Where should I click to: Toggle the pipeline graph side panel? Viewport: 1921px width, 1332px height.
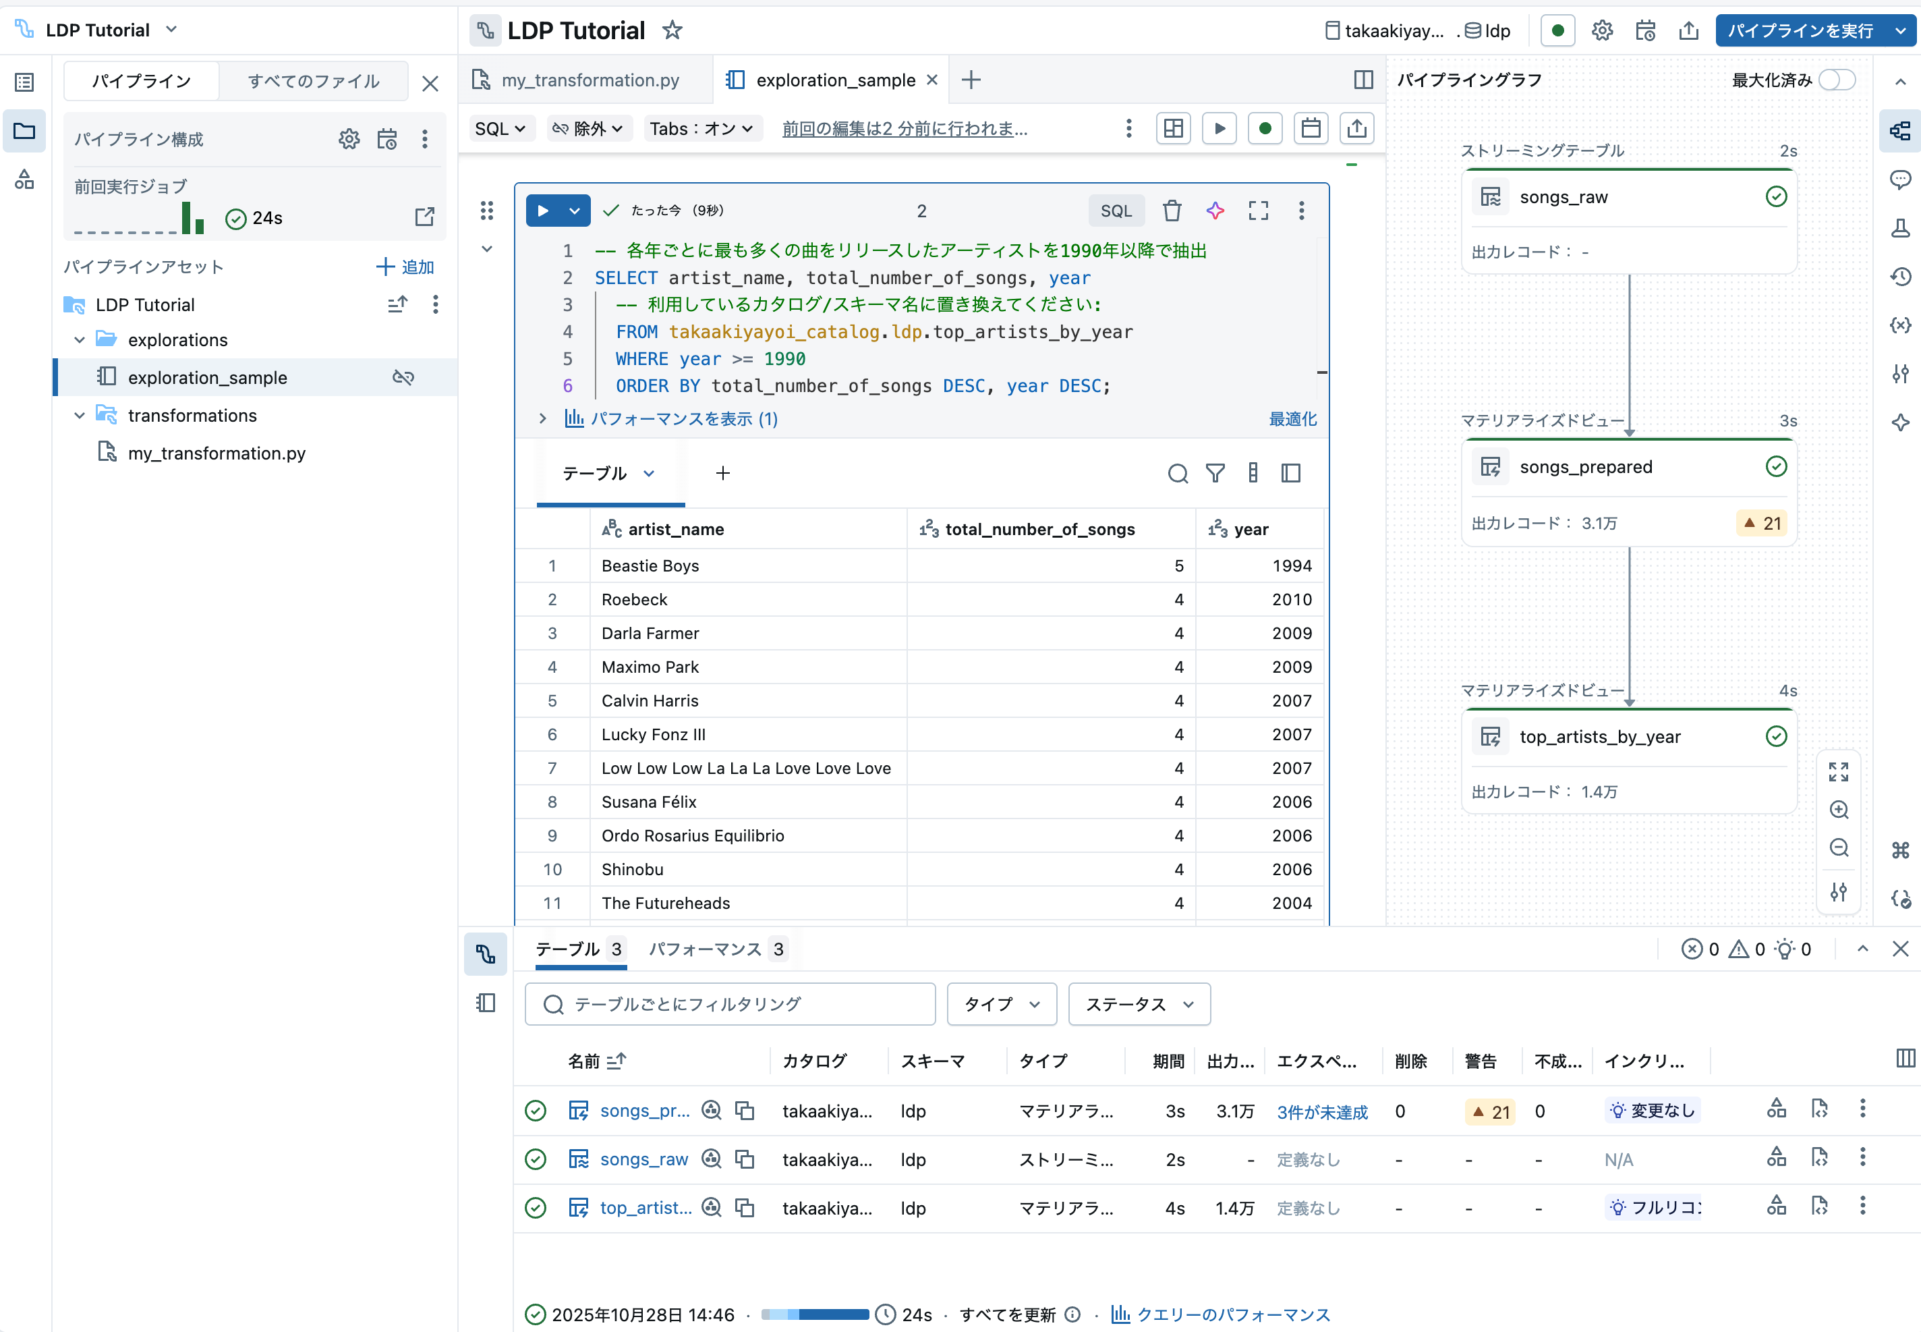coord(1900,130)
